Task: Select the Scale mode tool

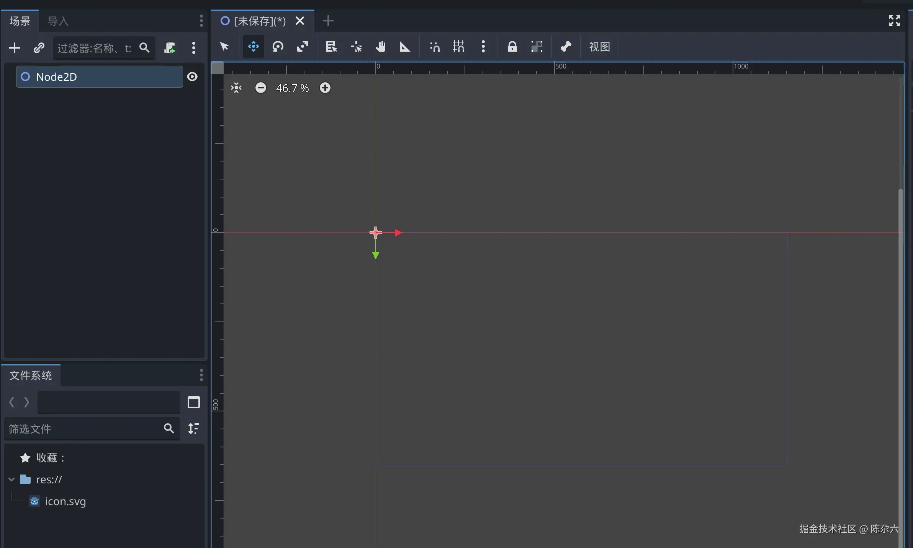Action: click(303, 47)
